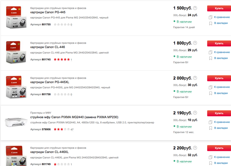231x166 pixels.
Task: Click В наличии status for Canon CL-446XL
Action: 184,161
